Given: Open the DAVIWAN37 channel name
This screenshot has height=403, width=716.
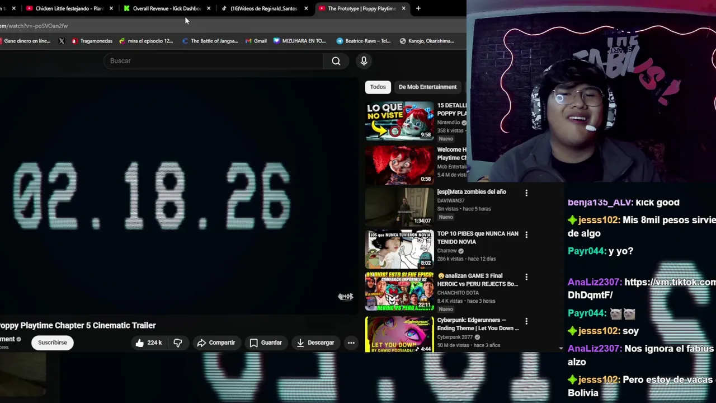Looking at the screenshot, I should tap(451, 200).
